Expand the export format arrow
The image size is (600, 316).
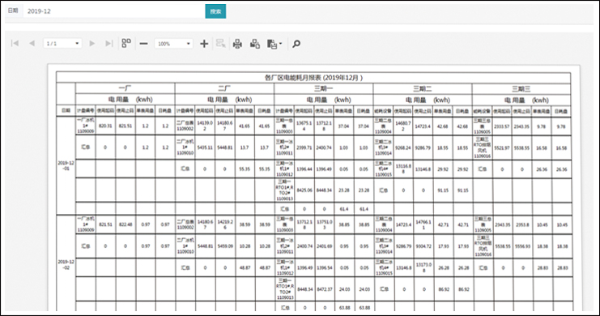tap(280, 44)
